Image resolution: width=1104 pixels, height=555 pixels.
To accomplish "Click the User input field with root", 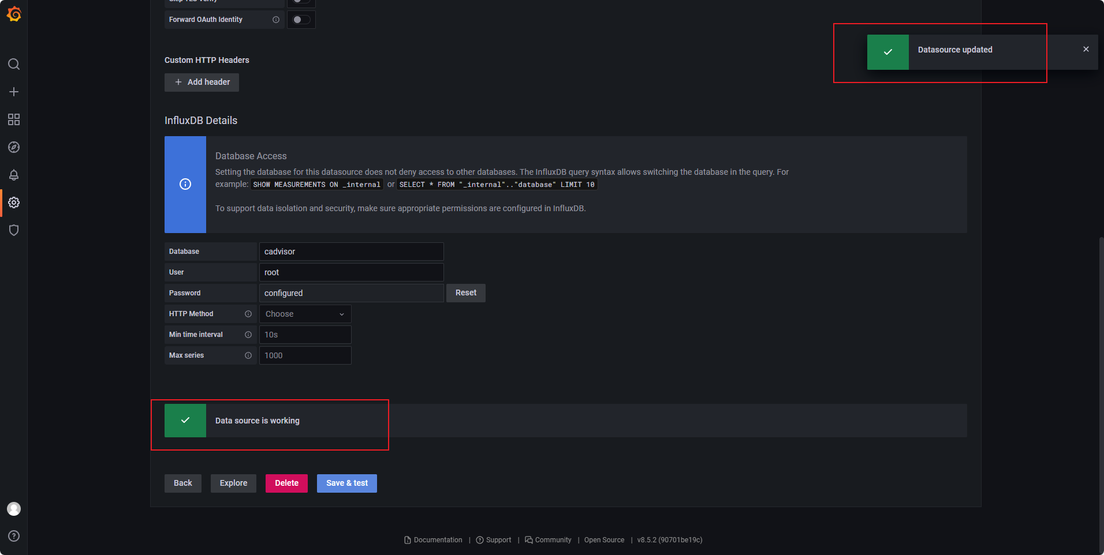I will 352,272.
